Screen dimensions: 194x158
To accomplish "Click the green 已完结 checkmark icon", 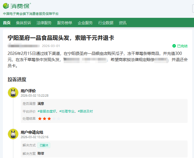I will coord(174,46).
